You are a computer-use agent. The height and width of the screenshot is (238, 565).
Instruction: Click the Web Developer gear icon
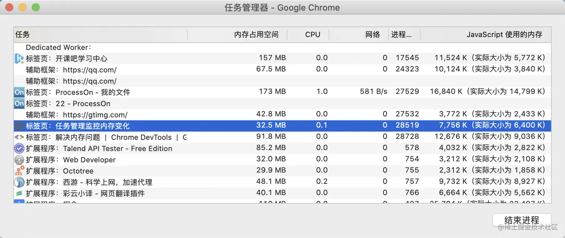click(x=19, y=160)
